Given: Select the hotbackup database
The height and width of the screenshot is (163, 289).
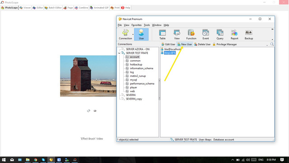Looking at the screenshot, I should click(x=136, y=64).
